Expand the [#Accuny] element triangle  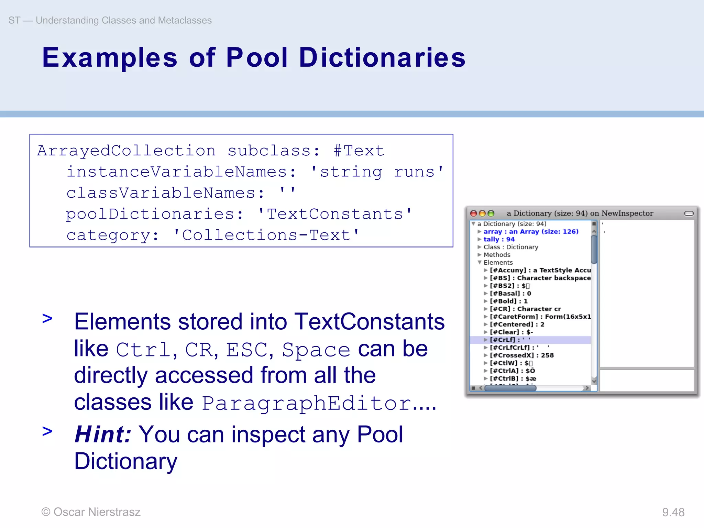pos(486,270)
